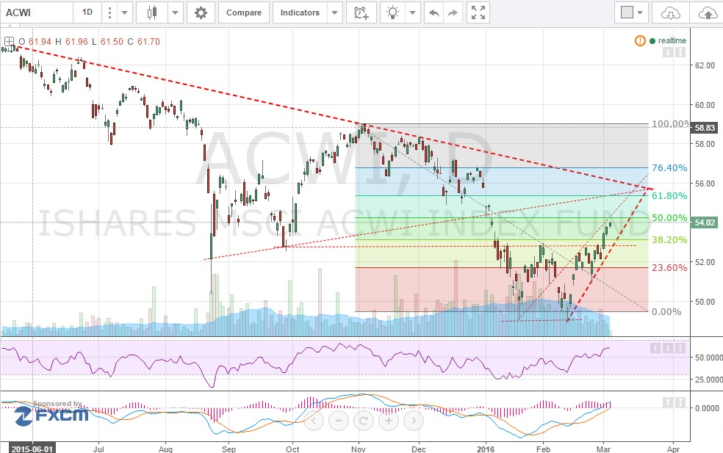Expand the chart layout dropdown arrow
Screen dimensions: 723x453
640,12
